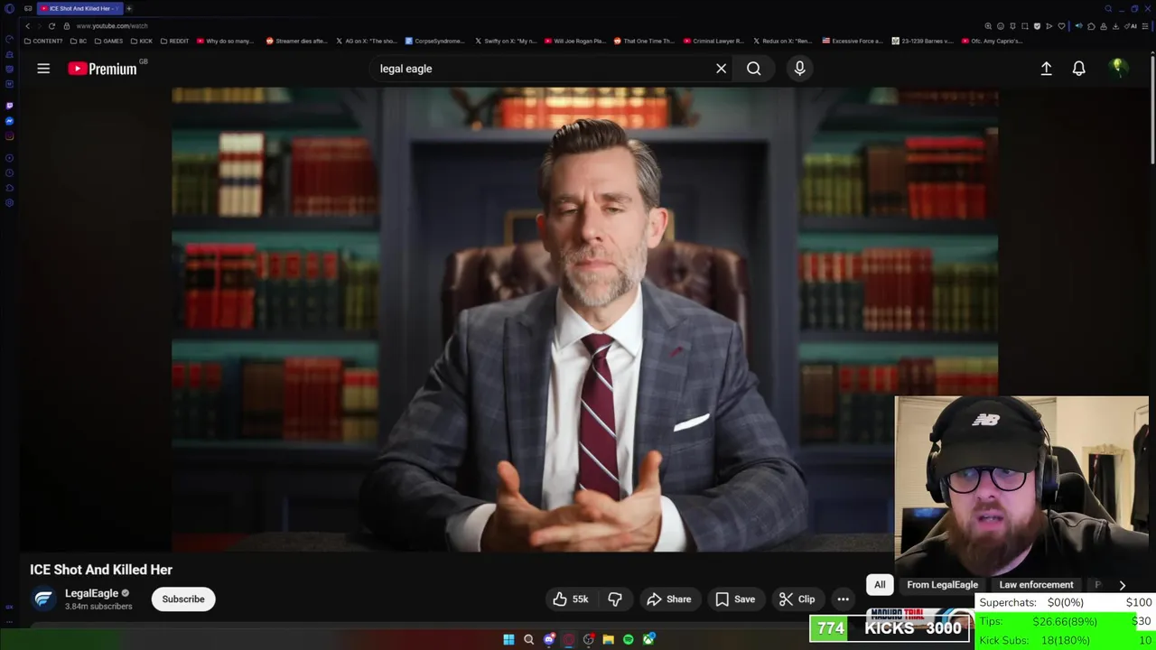Open the 'Will Joe Rogan Pla...' bookmark
The height and width of the screenshot is (650, 1156).
click(x=574, y=41)
